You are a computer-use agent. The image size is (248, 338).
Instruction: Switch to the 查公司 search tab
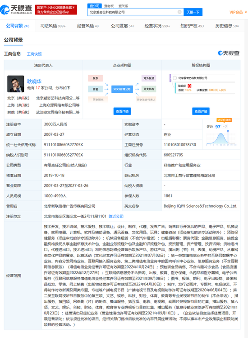tap(94, 6)
